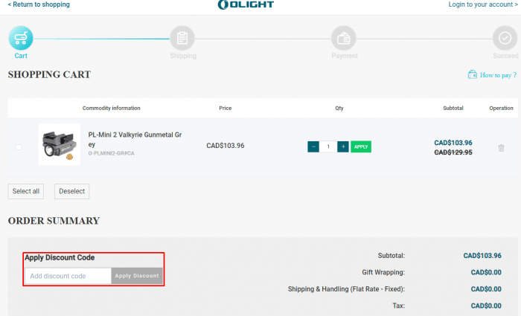Screen dimensions: 521x316
Task: Open Login to your account link
Action: point(483,4)
